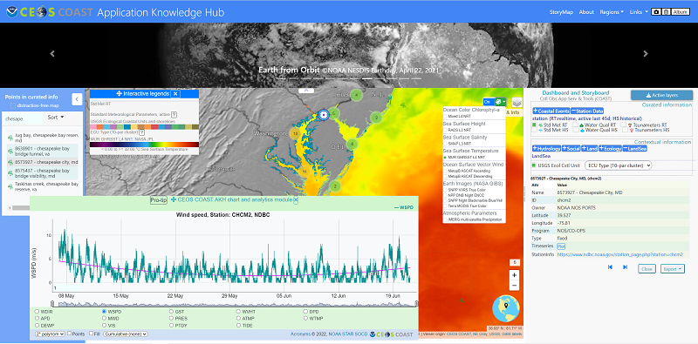Viewport: 698px width, 344px height.
Task: Collapse the Points in curated info panel
Action: (x=77, y=99)
